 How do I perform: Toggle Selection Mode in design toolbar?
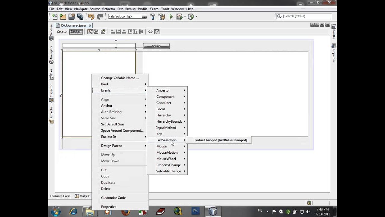point(90,32)
